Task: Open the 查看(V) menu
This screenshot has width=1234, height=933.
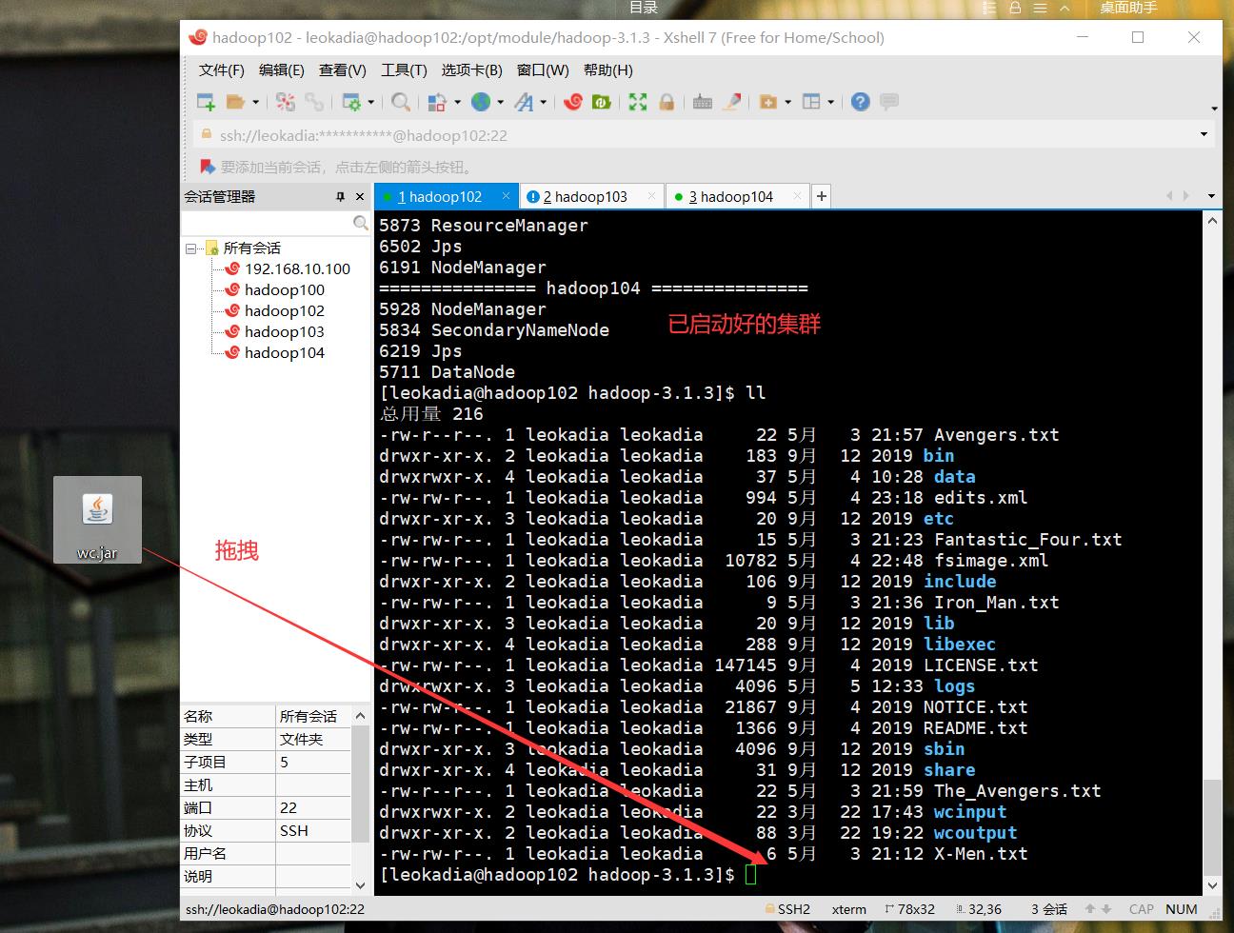Action: coord(343,70)
